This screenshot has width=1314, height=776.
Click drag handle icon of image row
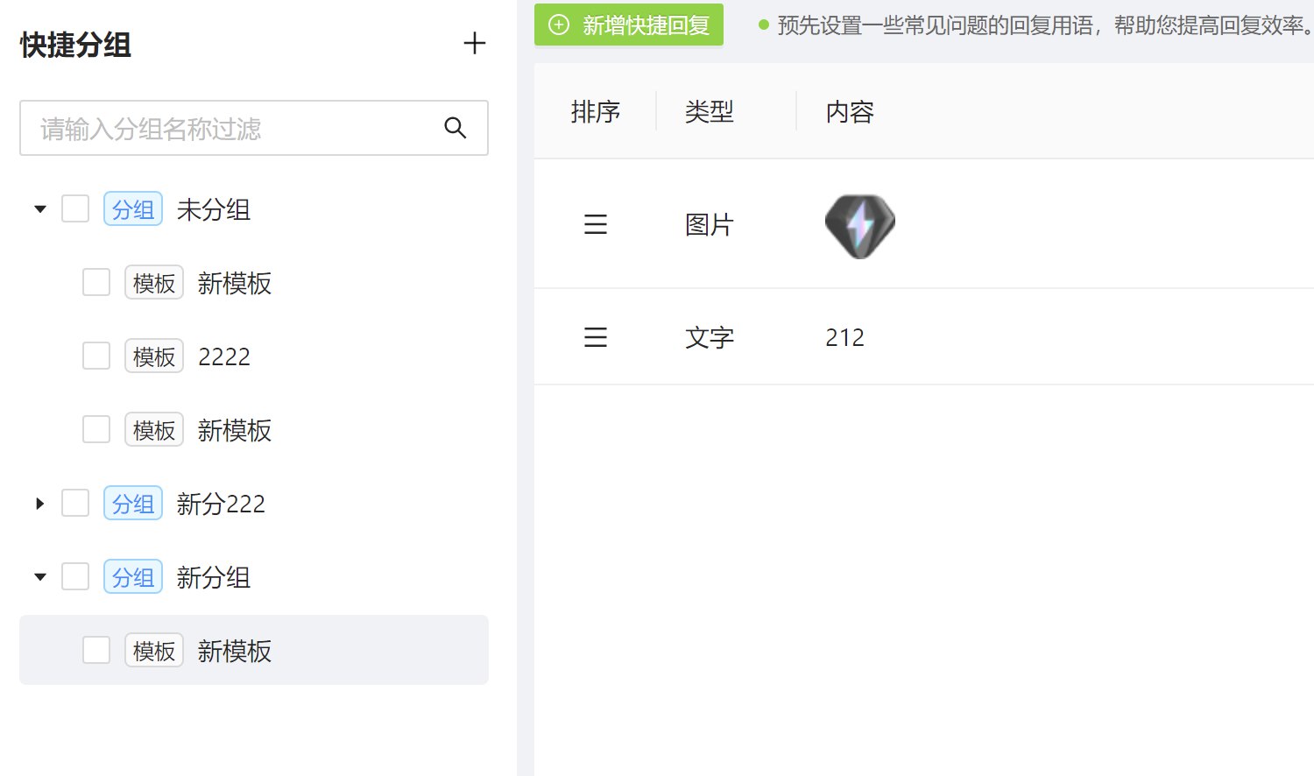[596, 224]
